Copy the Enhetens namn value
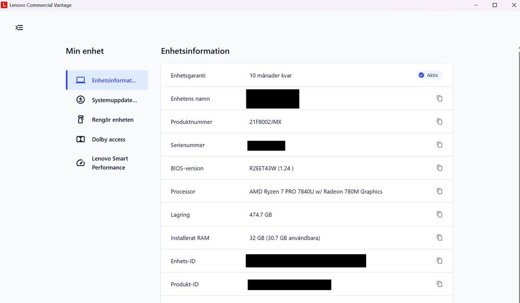Viewport: 520px width, 303px height. pos(439,98)
